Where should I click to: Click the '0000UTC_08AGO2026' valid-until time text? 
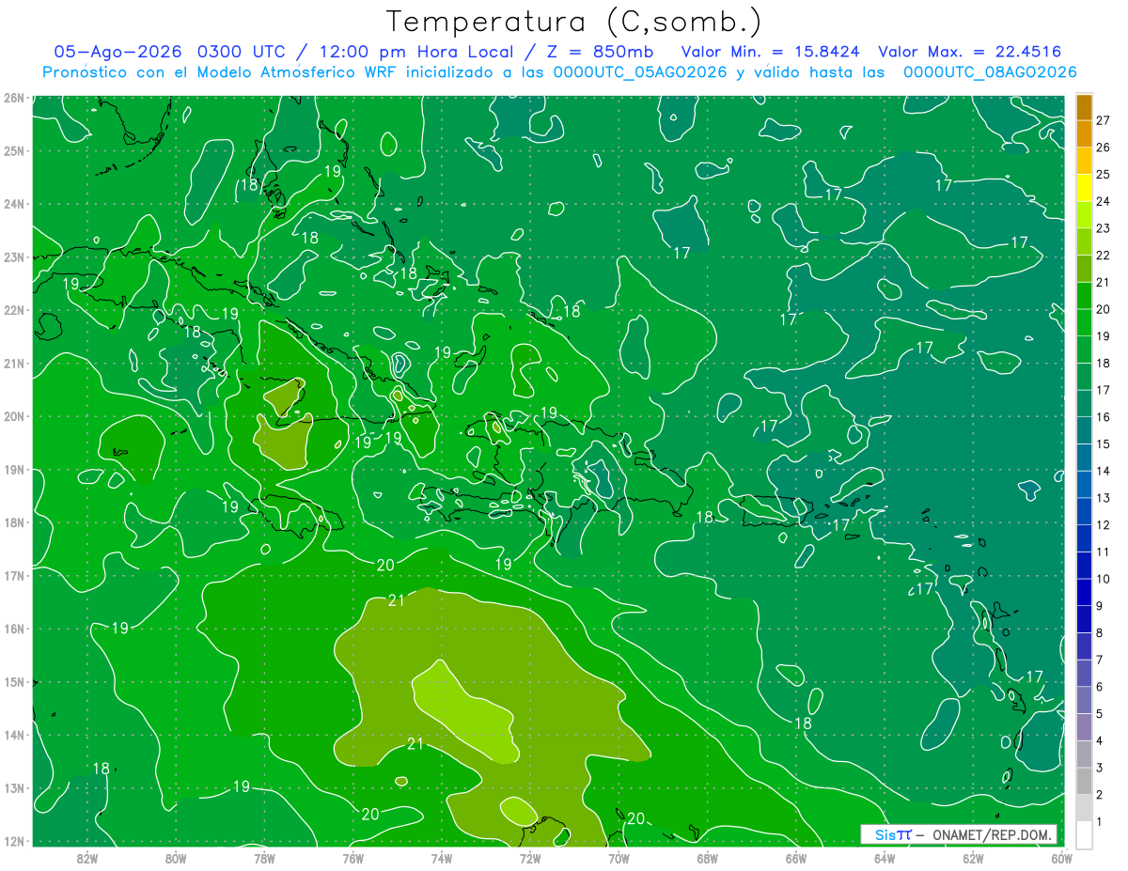click(990, 71)
